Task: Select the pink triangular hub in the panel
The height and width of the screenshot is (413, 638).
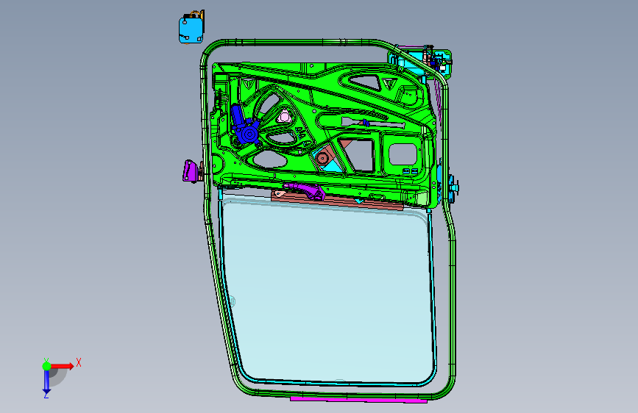Action: click(284, 117)
